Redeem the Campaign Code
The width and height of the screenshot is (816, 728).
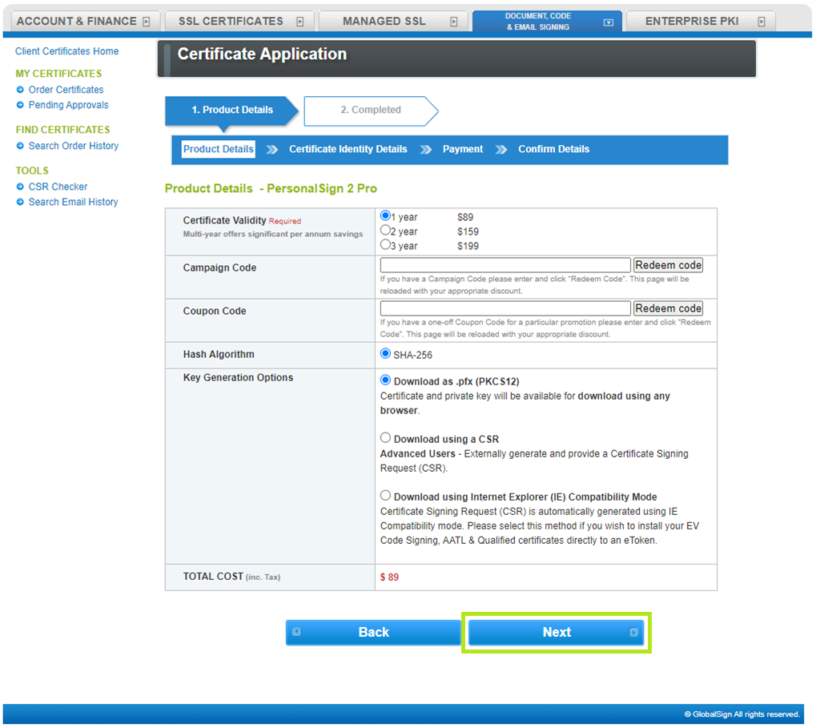pos(668,265)
